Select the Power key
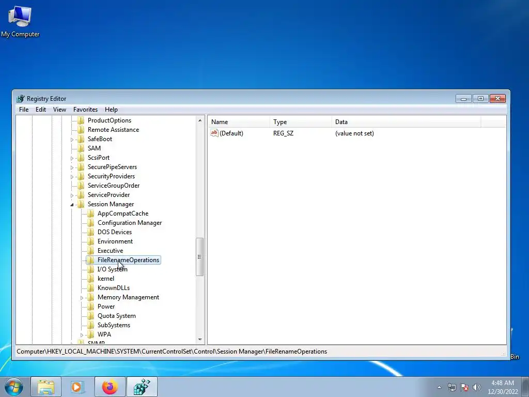Image resolution: width=529 pixels, height=397 pixels. [106, 307]
